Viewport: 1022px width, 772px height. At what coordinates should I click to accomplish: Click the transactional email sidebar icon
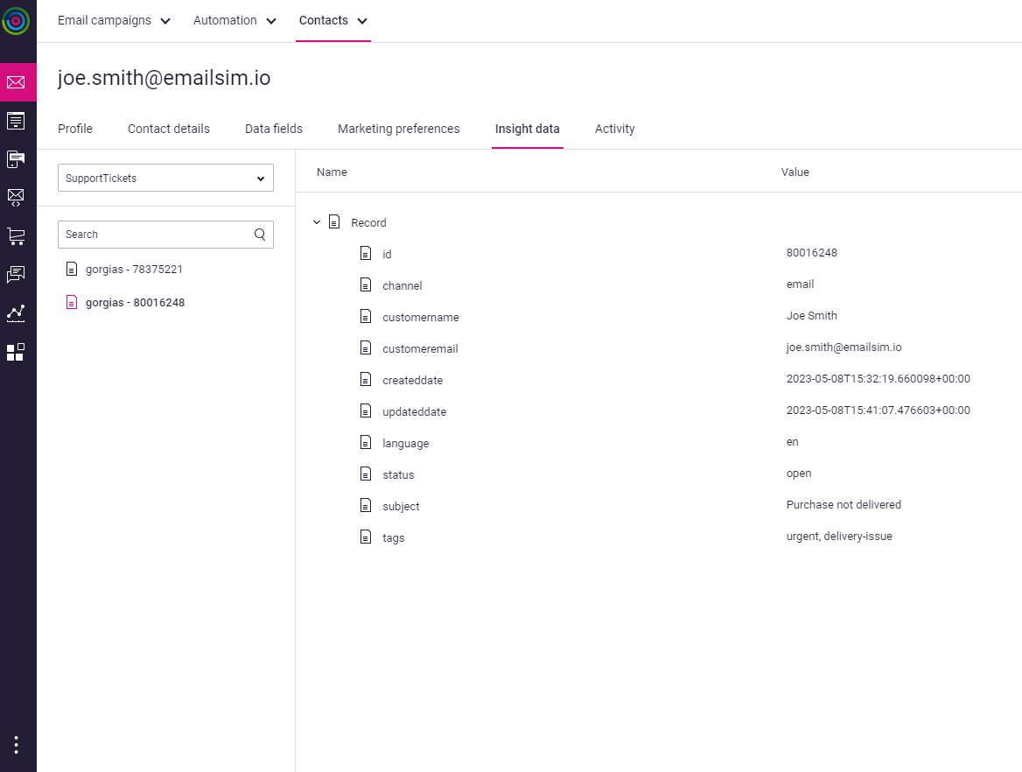pos(17,198)
